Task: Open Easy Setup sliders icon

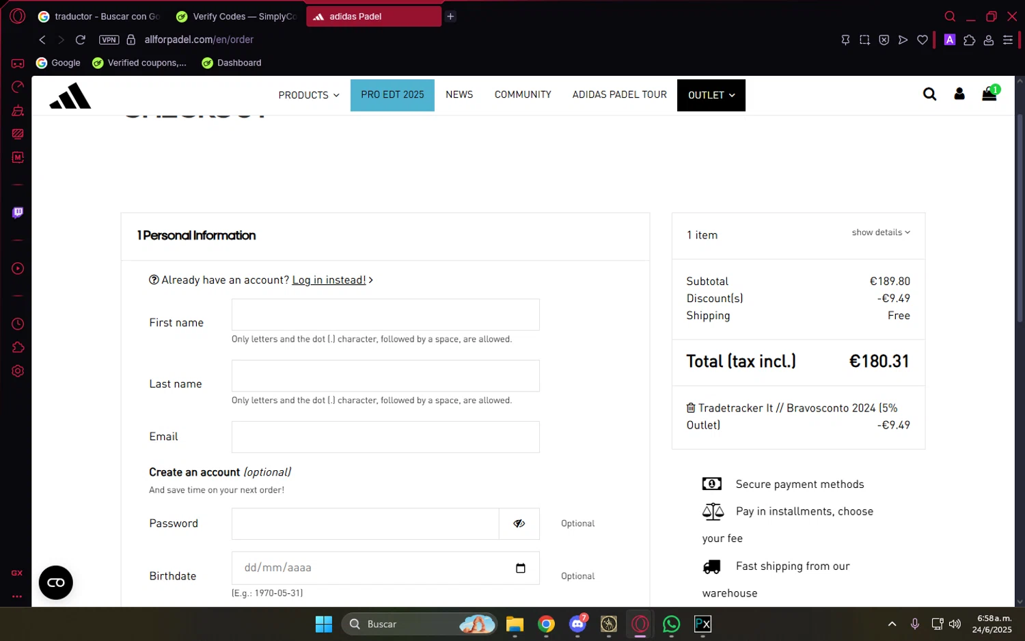Action: [1008, 40]
